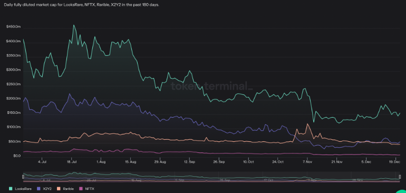Click the $0.0 y-axis label
Screen dimensions: 406x193
coord(16,156)
